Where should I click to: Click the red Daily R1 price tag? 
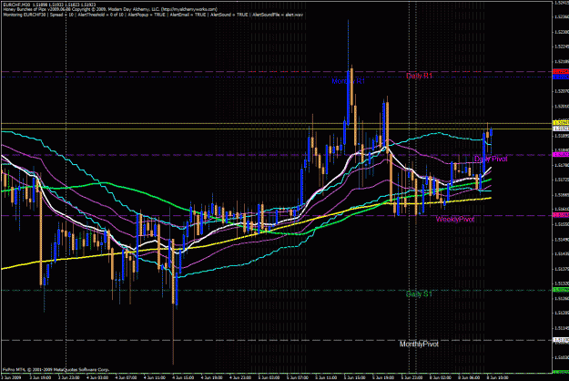point(560,72)
